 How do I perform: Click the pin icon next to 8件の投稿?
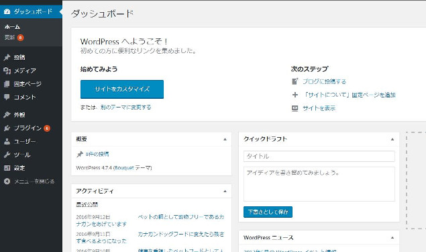80,155
